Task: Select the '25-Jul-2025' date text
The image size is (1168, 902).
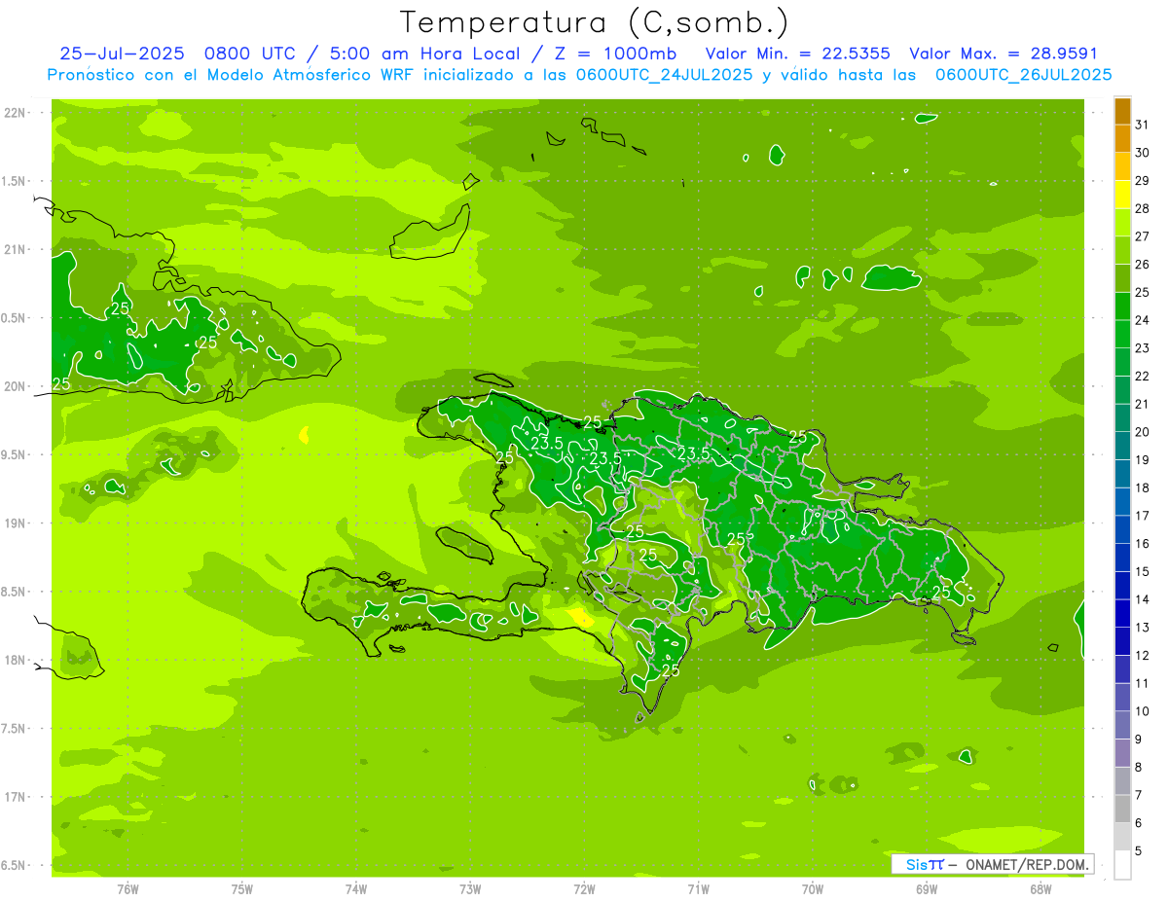Action: tap(122, 54)
